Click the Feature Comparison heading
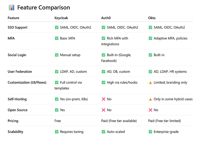This screenshot has width=213, height=148. coord(44,8)
